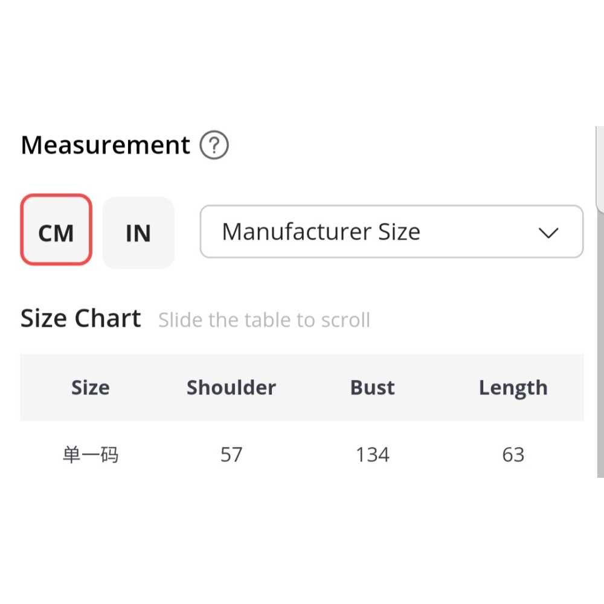Switch units to IN (inches)
Image resolution: width=604 pixels, height=604 pixels.
pos(138,233)
